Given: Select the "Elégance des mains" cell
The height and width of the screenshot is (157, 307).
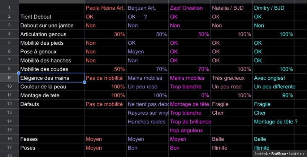Looking at the screenshot, I should (51, 78).
